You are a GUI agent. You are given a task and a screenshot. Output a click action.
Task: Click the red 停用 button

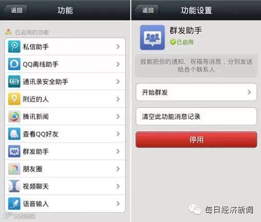(x=196, y=140)
